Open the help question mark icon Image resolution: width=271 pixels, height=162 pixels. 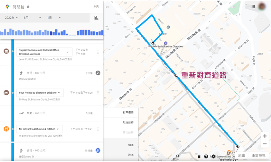coord(206,156)
